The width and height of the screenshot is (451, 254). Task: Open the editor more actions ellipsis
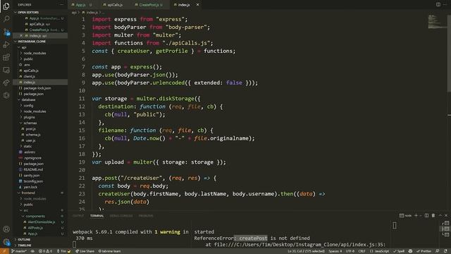(445, 5)
